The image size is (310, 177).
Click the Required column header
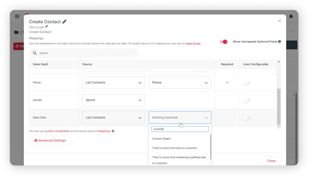[227, 64]
